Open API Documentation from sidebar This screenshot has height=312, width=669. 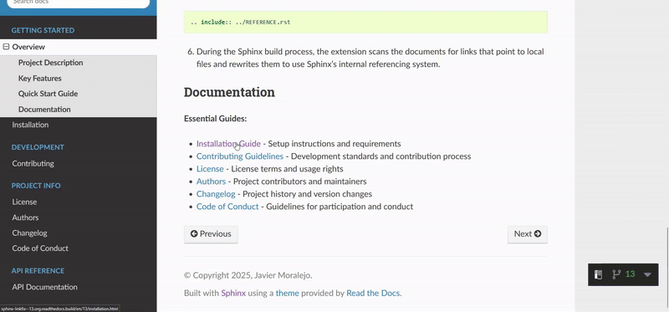tap(45, 287)
